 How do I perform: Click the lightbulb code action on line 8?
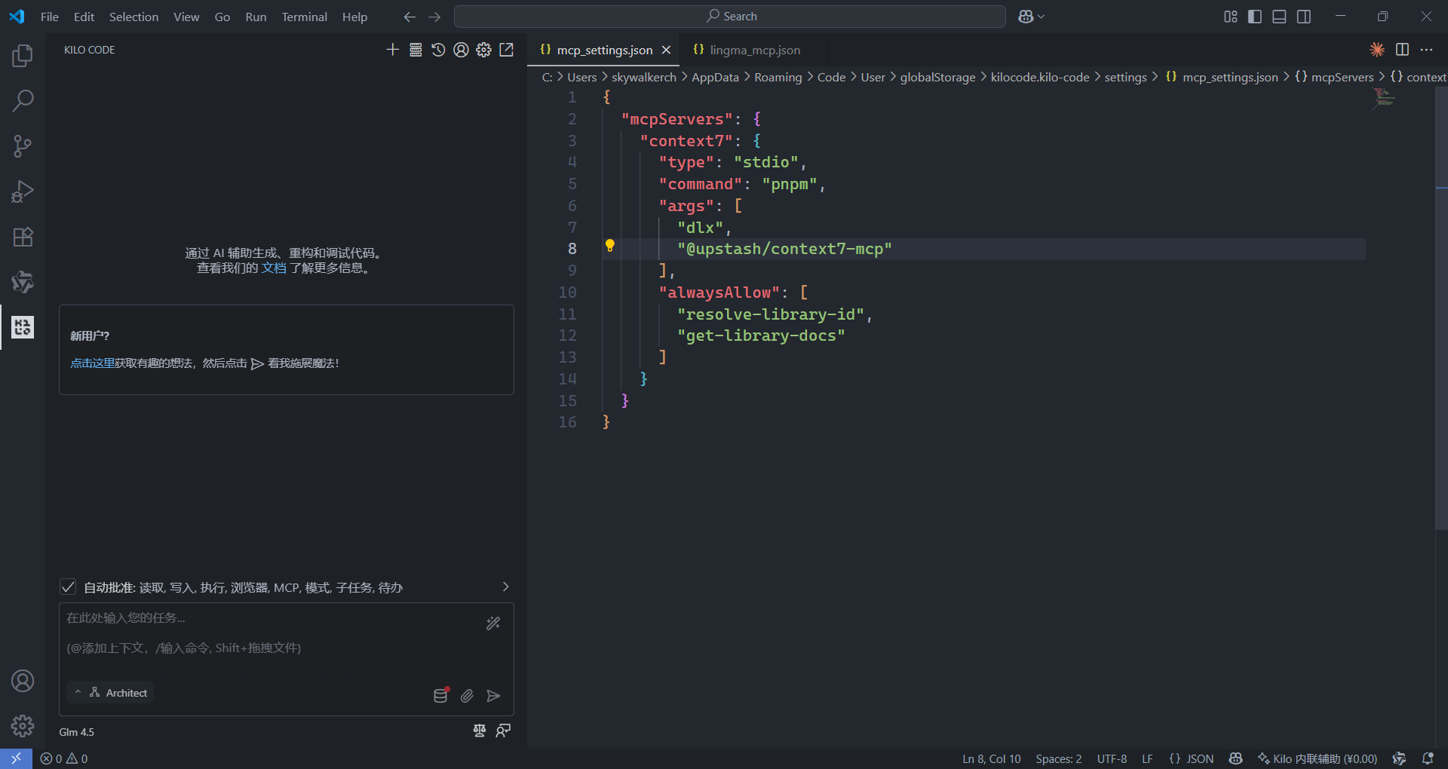610,245
